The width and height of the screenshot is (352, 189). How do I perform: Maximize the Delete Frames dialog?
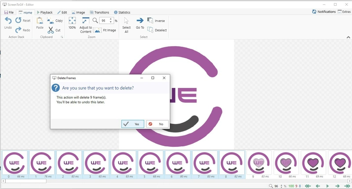point(153,78)
